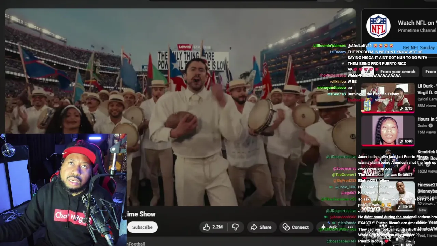Image resolution: width=437 pixels, height=246 pixels.
Task: Click the Lil Durk video title
Action: click(427, 90)
